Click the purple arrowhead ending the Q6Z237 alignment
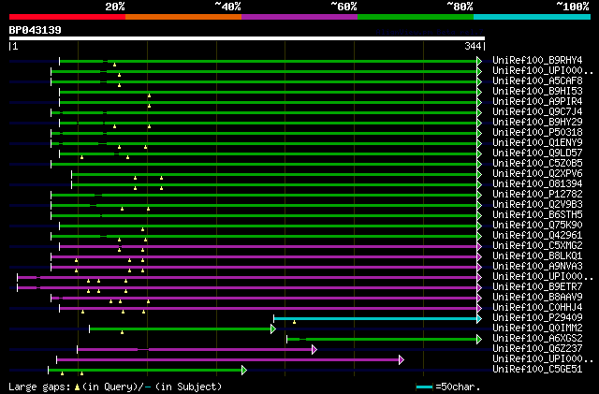 (314, 350)
